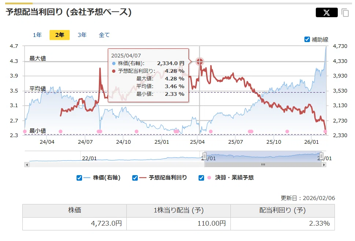Uncheck the 株価(右軸) series checkbox

click(79, 178)
